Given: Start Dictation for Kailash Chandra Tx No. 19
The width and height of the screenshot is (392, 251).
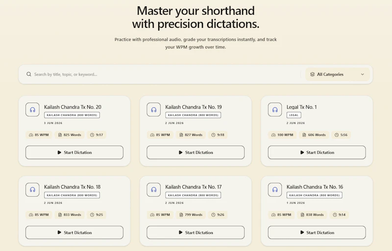Looking at the screenshot, I should 196,152.
